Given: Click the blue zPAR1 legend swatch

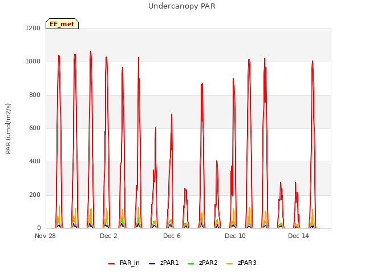Looking at the screenshot, I should click(152, 264).
